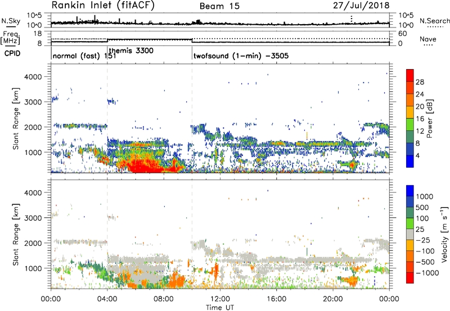Click the '3000' range tick on velocity panel
The height and width of the screenshot is (311, 450).
tap(33, 218)
